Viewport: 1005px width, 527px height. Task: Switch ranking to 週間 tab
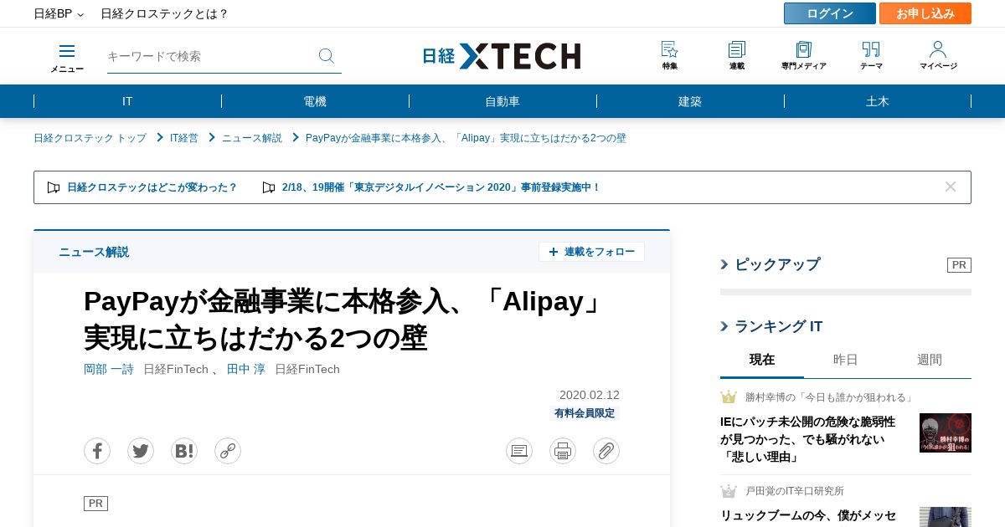[930, 360]
